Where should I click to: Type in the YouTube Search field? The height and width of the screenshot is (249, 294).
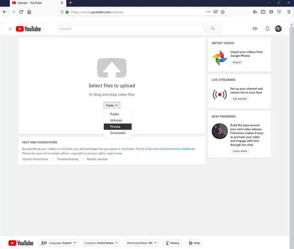[131, 29]
